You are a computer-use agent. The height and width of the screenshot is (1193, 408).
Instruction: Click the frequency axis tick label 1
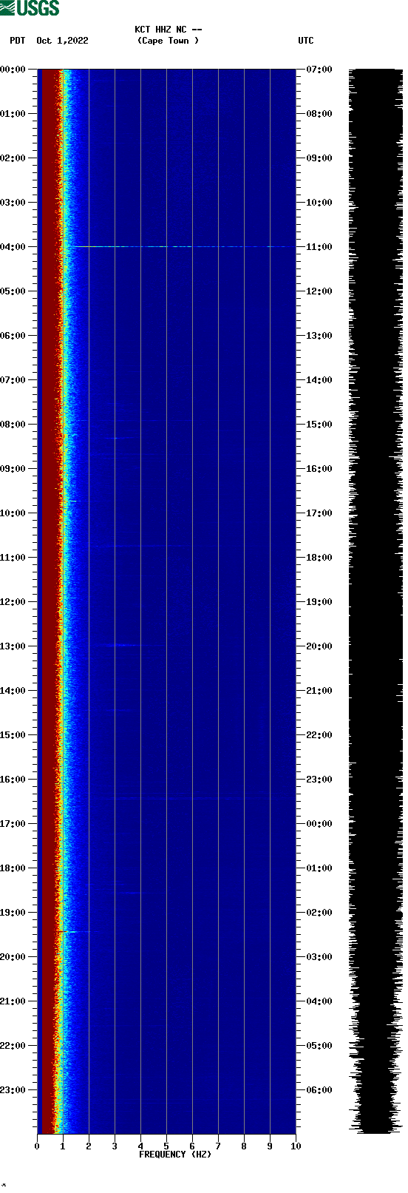[x=63, y=1146]
